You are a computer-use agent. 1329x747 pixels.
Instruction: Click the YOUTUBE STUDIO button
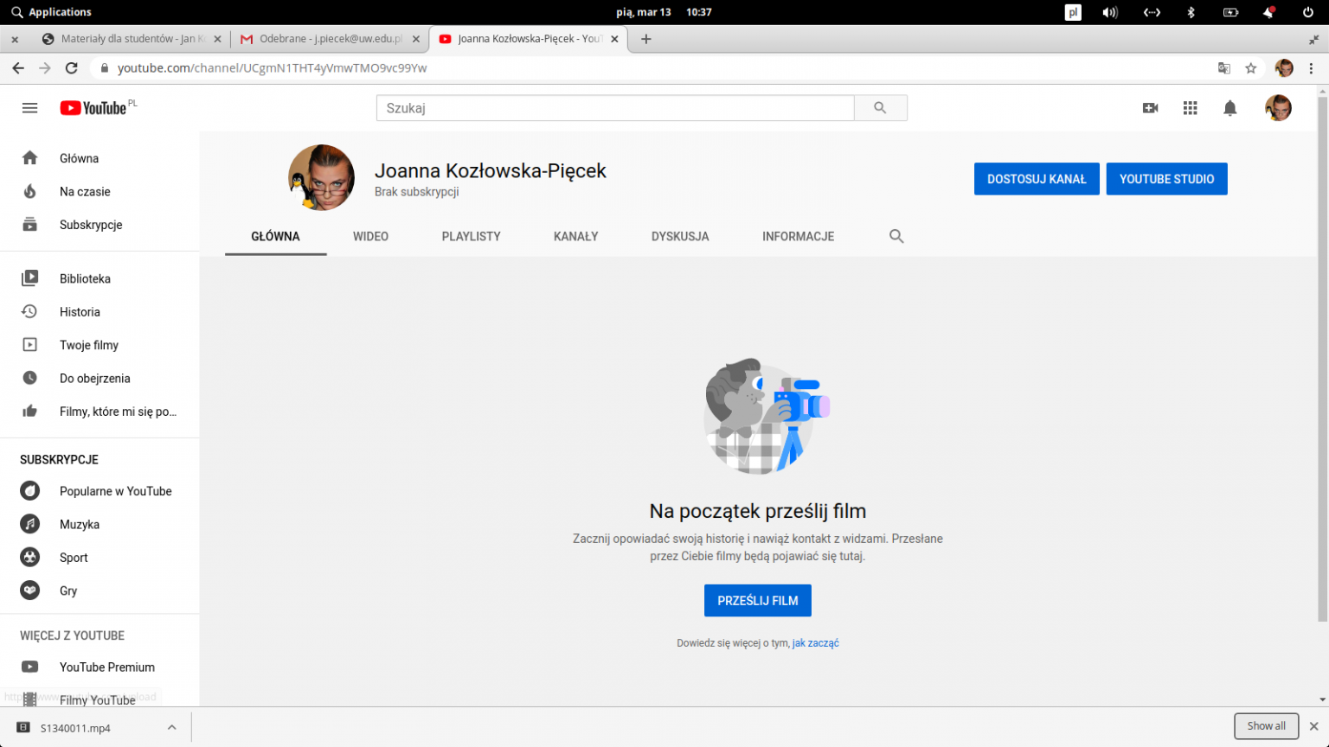pos(1166,179)
